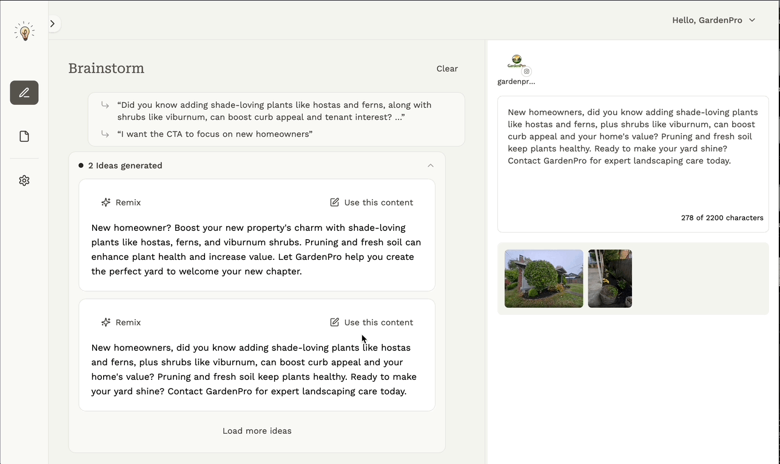Clear the Brainstorm conversation
The width and height of the screenshot is (780, 464).
[447, 68]
